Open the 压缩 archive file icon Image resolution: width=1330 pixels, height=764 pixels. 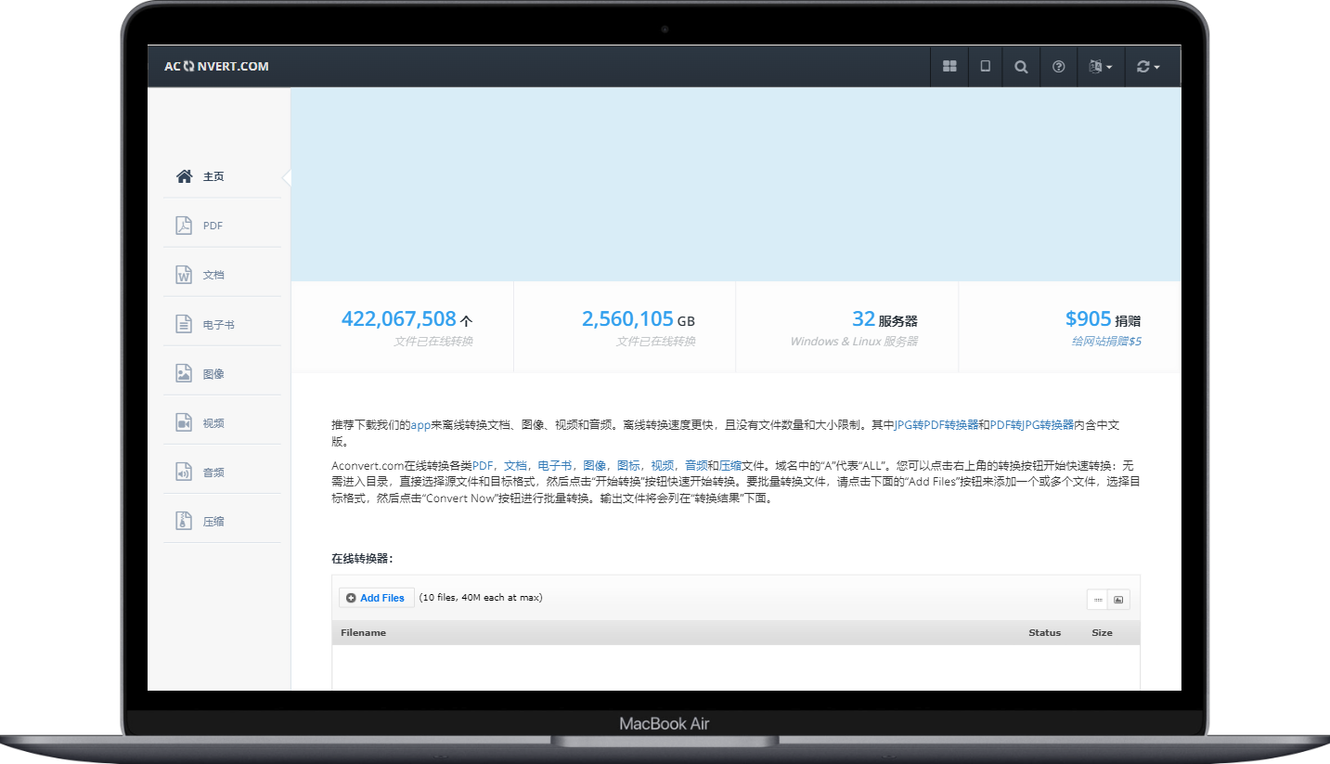click(184, 521)
